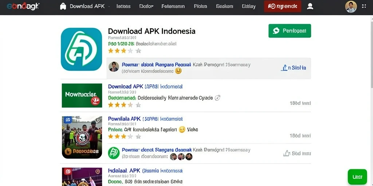Open the Download APK Indonesia title

tap(152, 31)
